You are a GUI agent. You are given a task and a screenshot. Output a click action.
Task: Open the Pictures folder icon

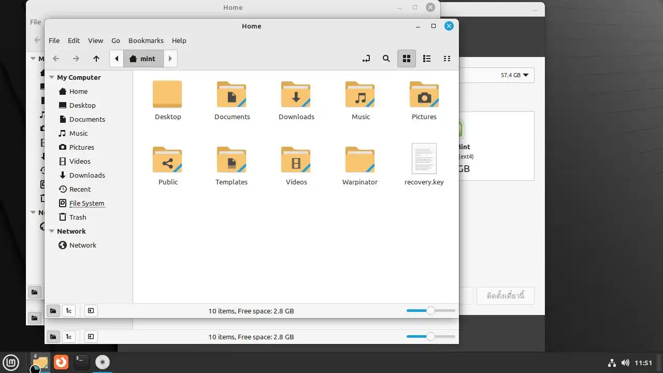tap(424, 94)
